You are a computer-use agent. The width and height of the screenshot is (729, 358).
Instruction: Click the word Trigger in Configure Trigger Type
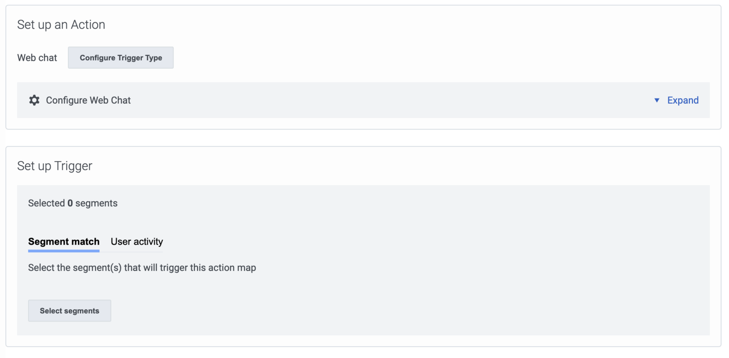click(x=130, y=58)
